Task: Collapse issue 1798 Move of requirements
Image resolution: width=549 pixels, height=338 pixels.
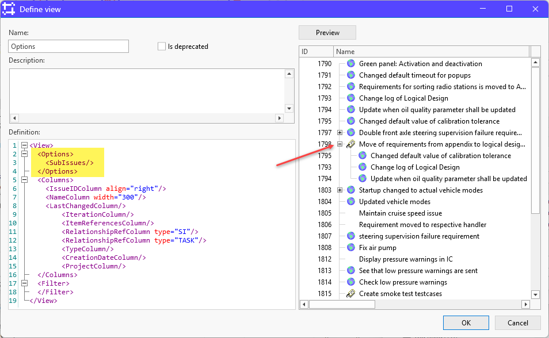Action: pos(340,144)
